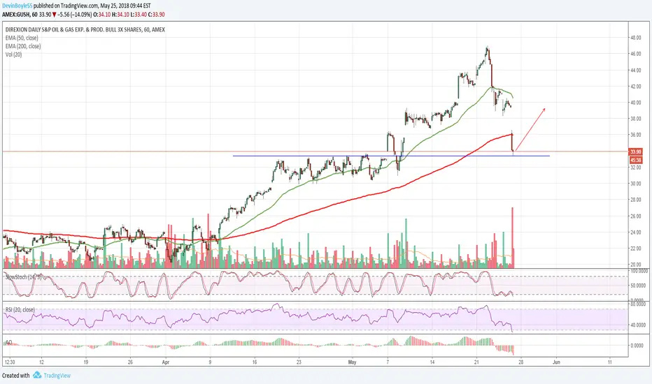Select the SlowStoch indicator pane label
The image size is (652, 384).
tap(23, 276)
